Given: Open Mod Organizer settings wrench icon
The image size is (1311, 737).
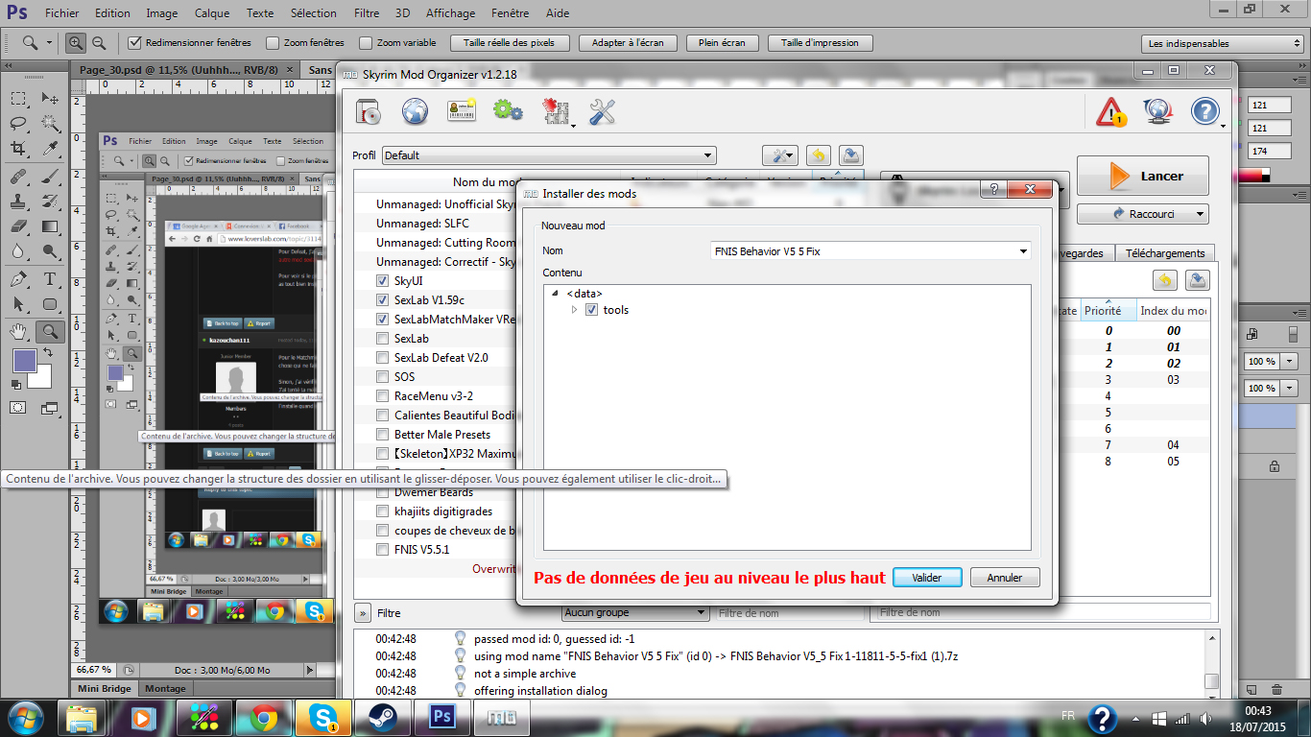Looking at the screenshot, I should [x=602, y=112].
